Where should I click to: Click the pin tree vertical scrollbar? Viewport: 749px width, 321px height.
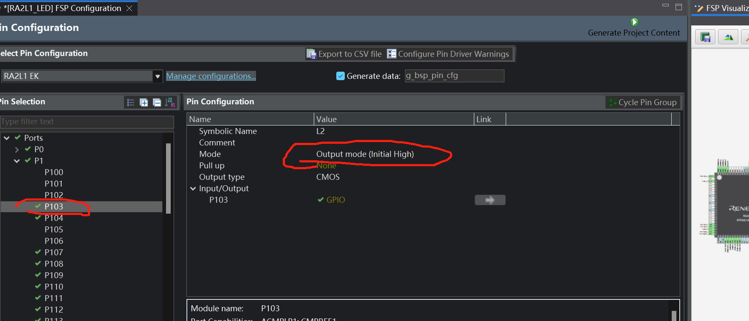click(168, 178)
